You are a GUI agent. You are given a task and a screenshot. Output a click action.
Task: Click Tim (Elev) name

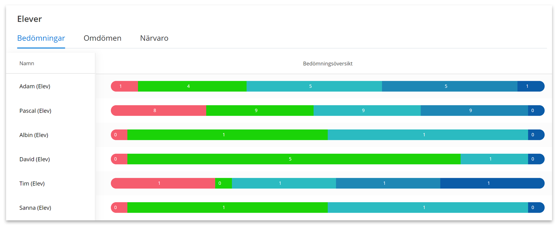click(x=32, y=183)
